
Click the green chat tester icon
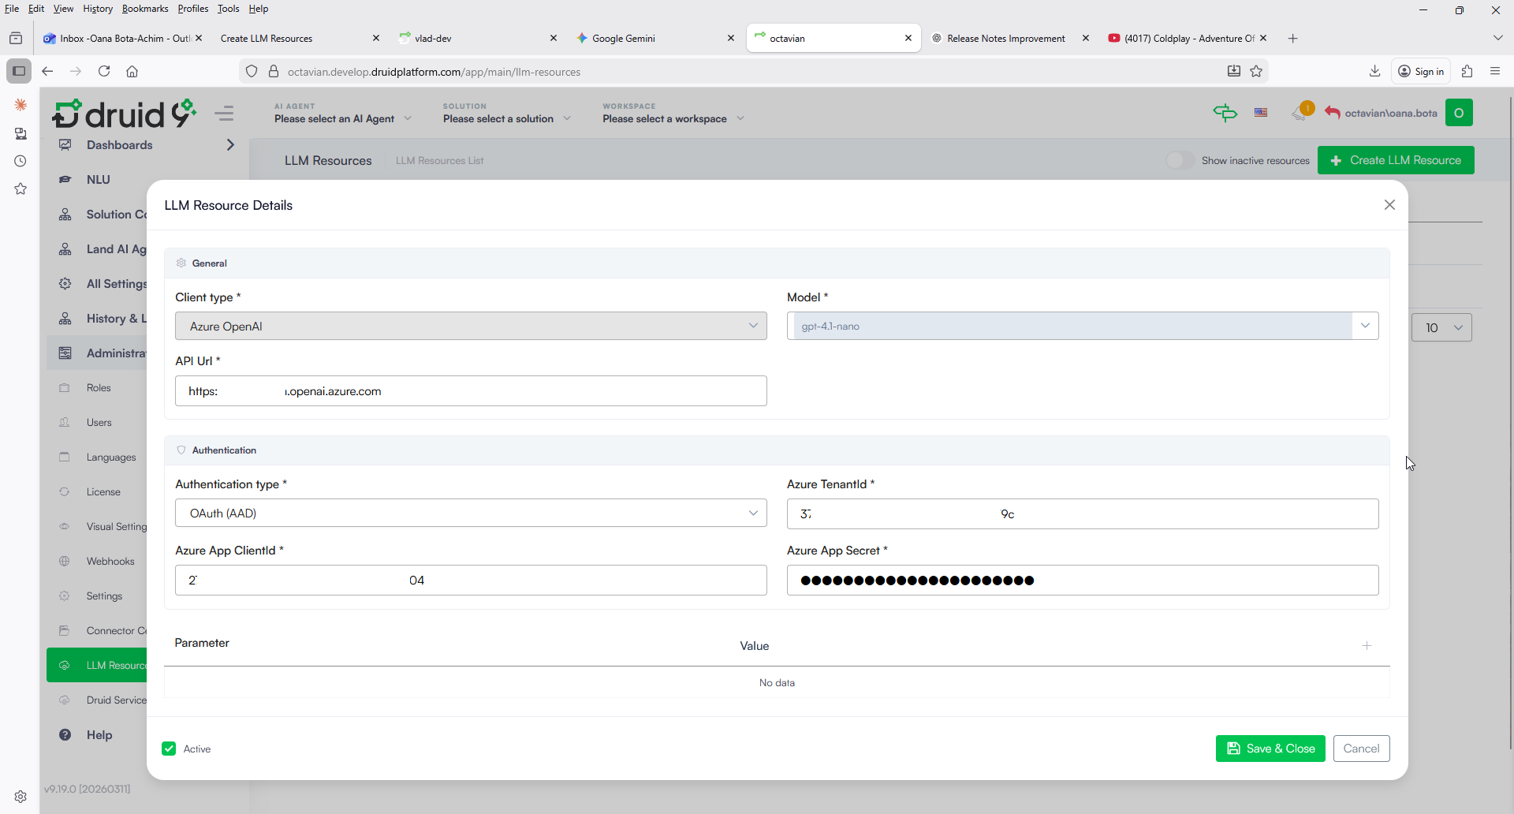tap(1225, 113)
